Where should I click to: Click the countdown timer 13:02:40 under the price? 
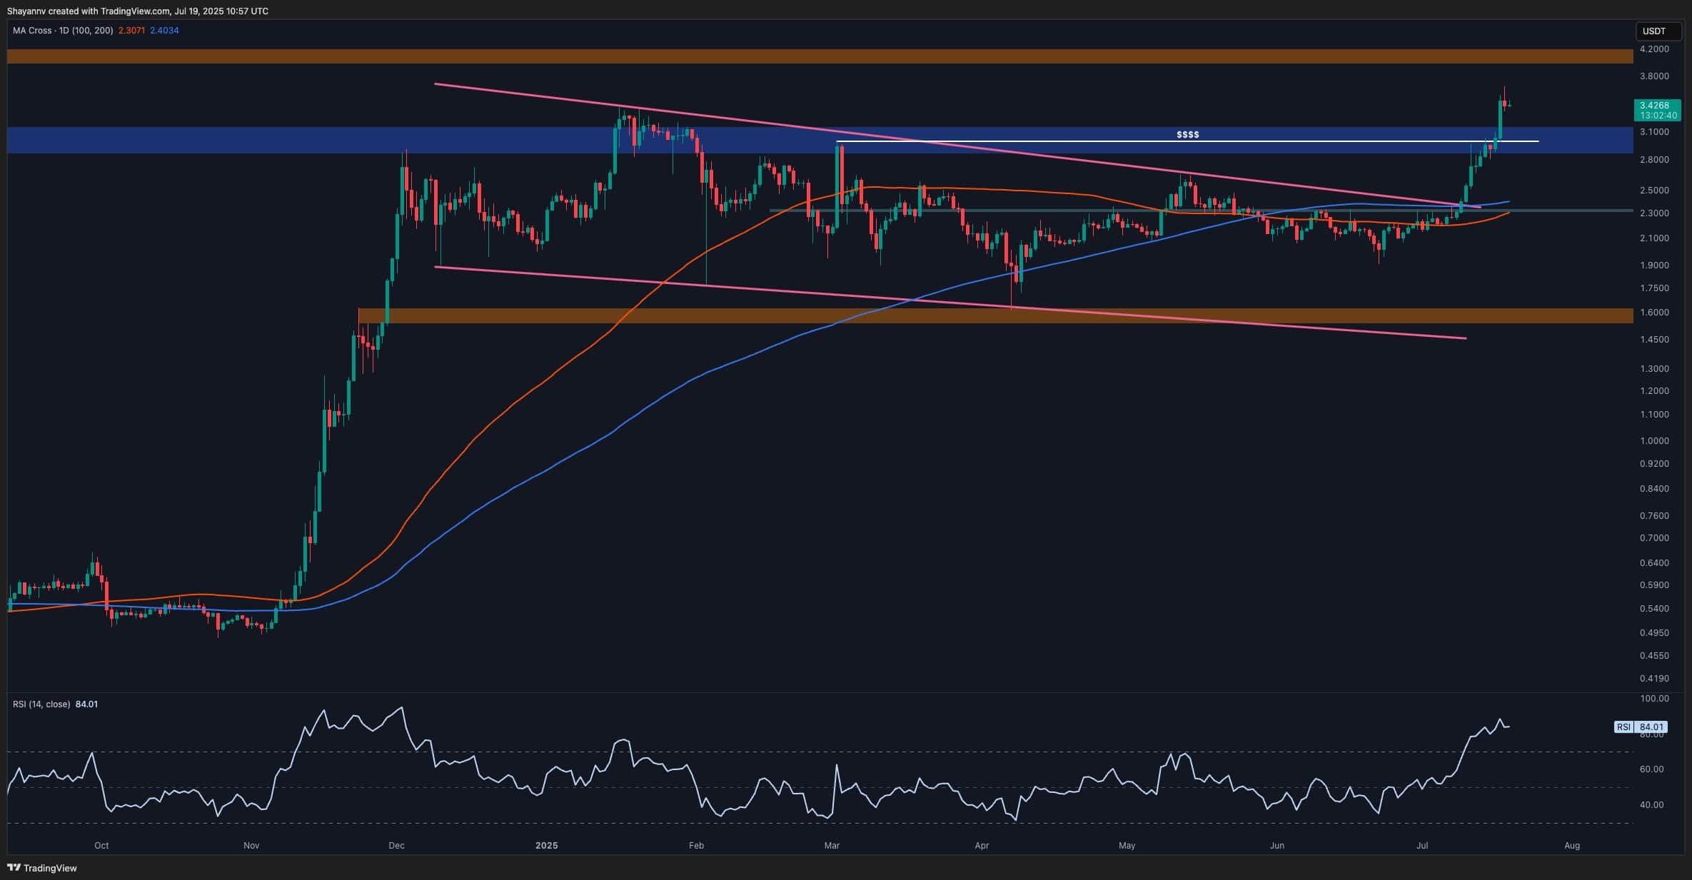click(x=1657, y=113)
